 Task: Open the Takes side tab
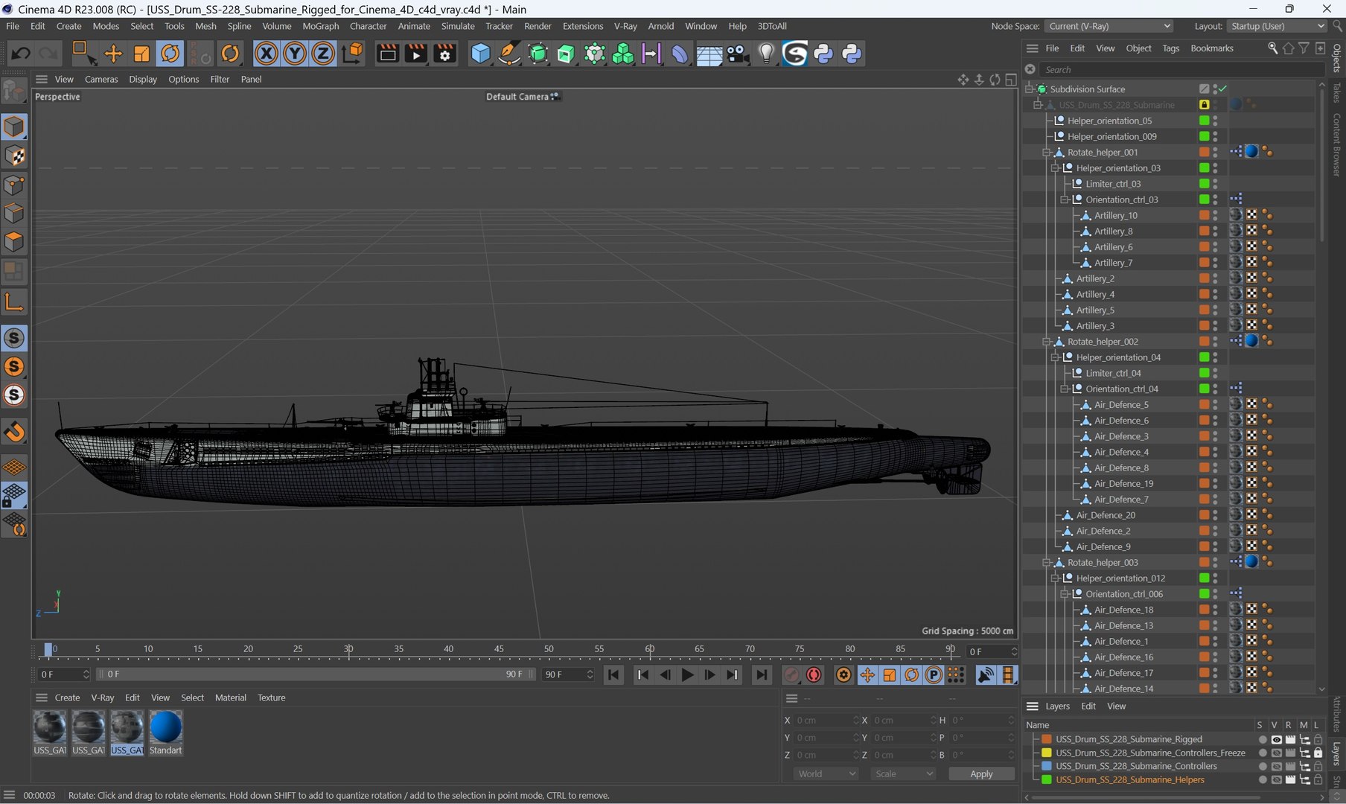(1337, 92)
